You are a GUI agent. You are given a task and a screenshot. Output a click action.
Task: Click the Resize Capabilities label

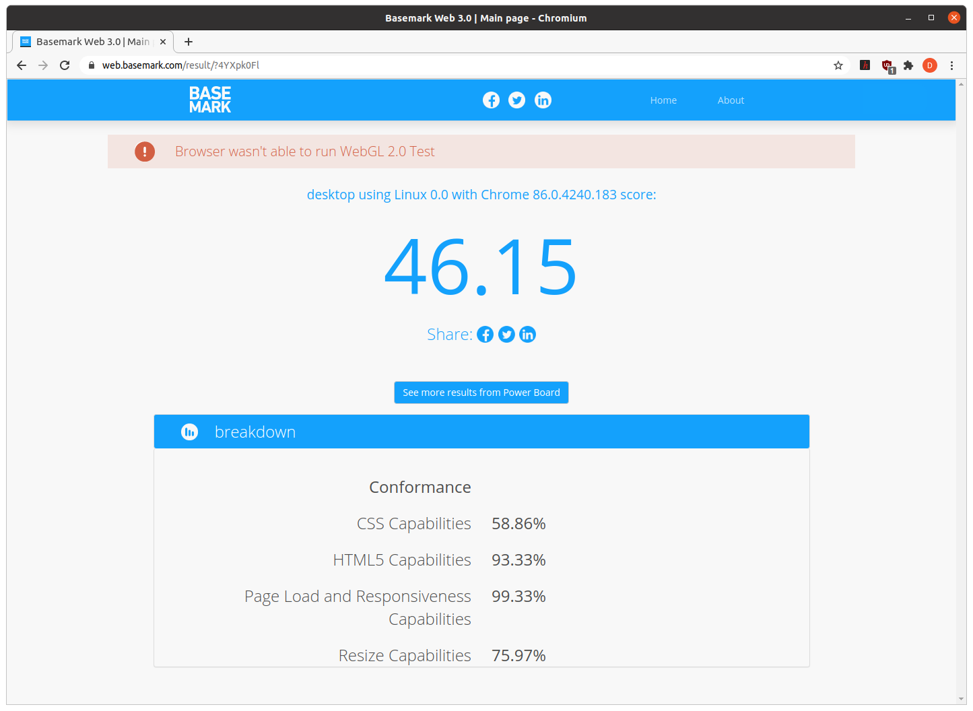[x=405, y=656]
